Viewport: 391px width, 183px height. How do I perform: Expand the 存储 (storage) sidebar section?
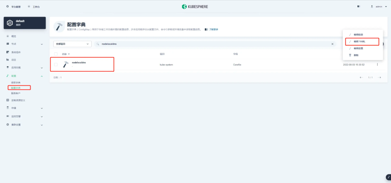coord(25,108)
